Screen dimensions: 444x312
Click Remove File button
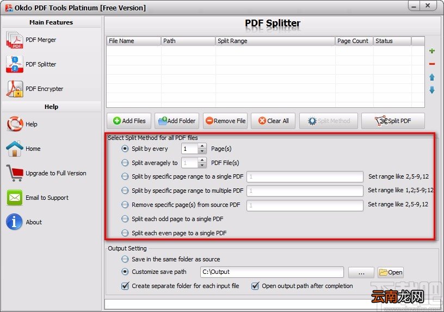tap(225, 121)
